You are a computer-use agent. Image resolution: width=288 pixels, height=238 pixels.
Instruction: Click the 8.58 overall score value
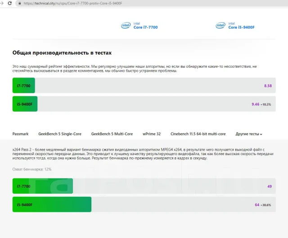pos(268,86)
